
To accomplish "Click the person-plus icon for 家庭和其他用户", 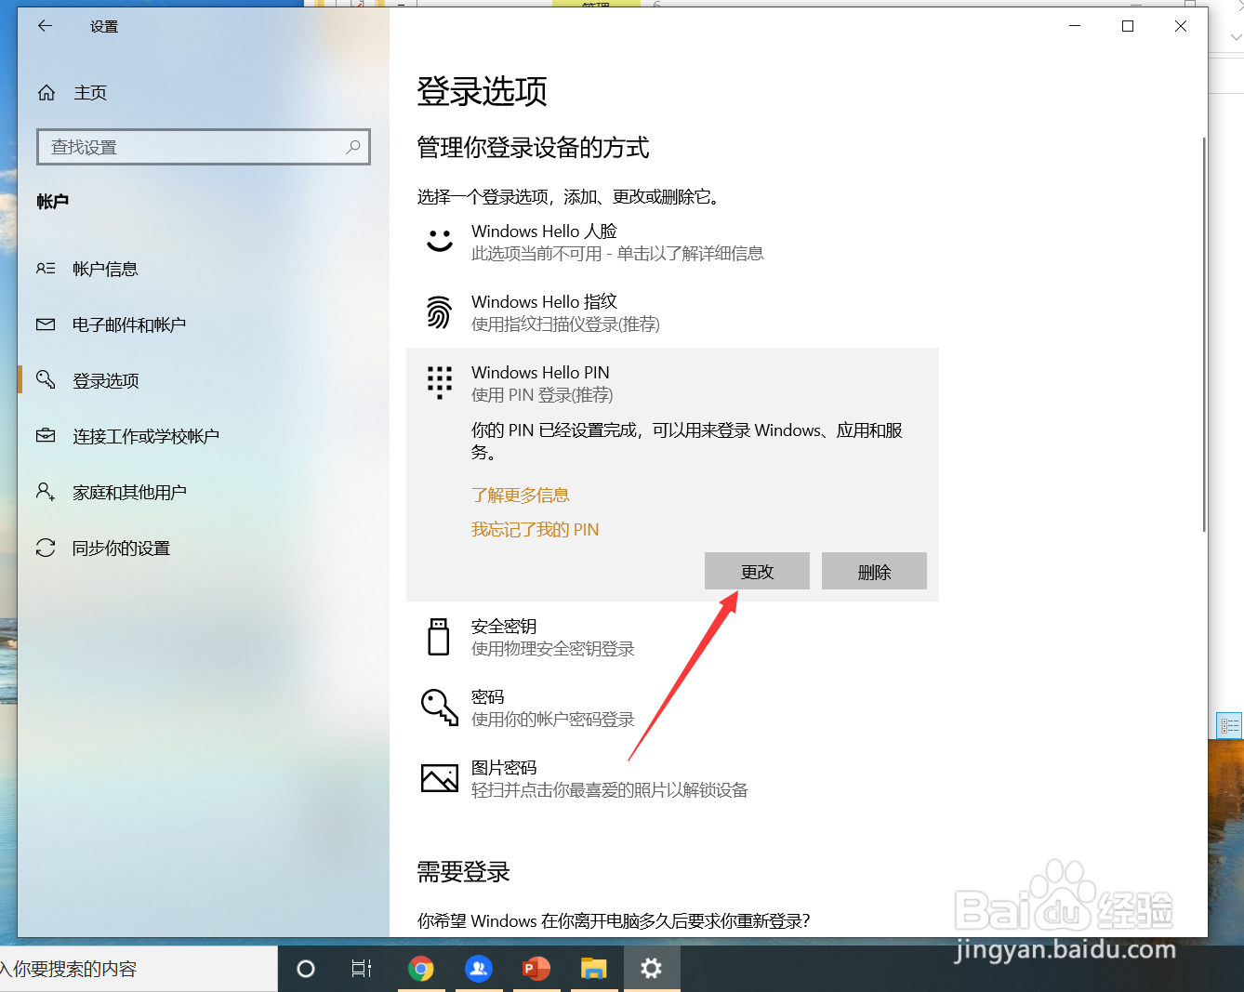I will pos(46,491).
